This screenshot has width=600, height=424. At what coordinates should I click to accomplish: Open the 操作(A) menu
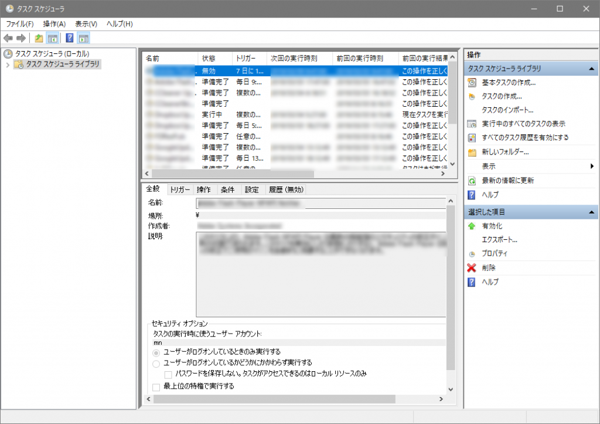tap(54, 24)
